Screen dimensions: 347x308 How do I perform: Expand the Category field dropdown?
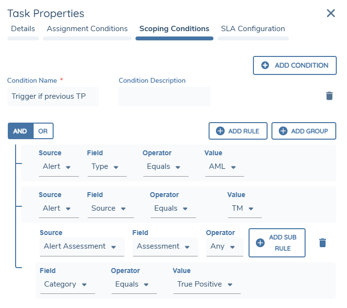65,284
